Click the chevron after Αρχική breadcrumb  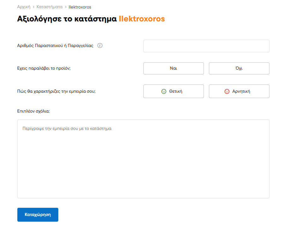(33, 7)
